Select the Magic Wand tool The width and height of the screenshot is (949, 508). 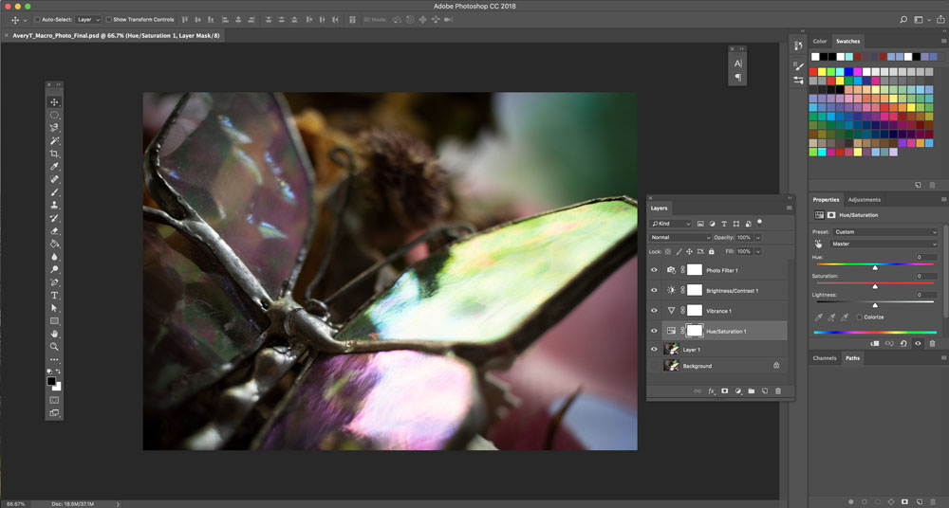click(54, 141)
